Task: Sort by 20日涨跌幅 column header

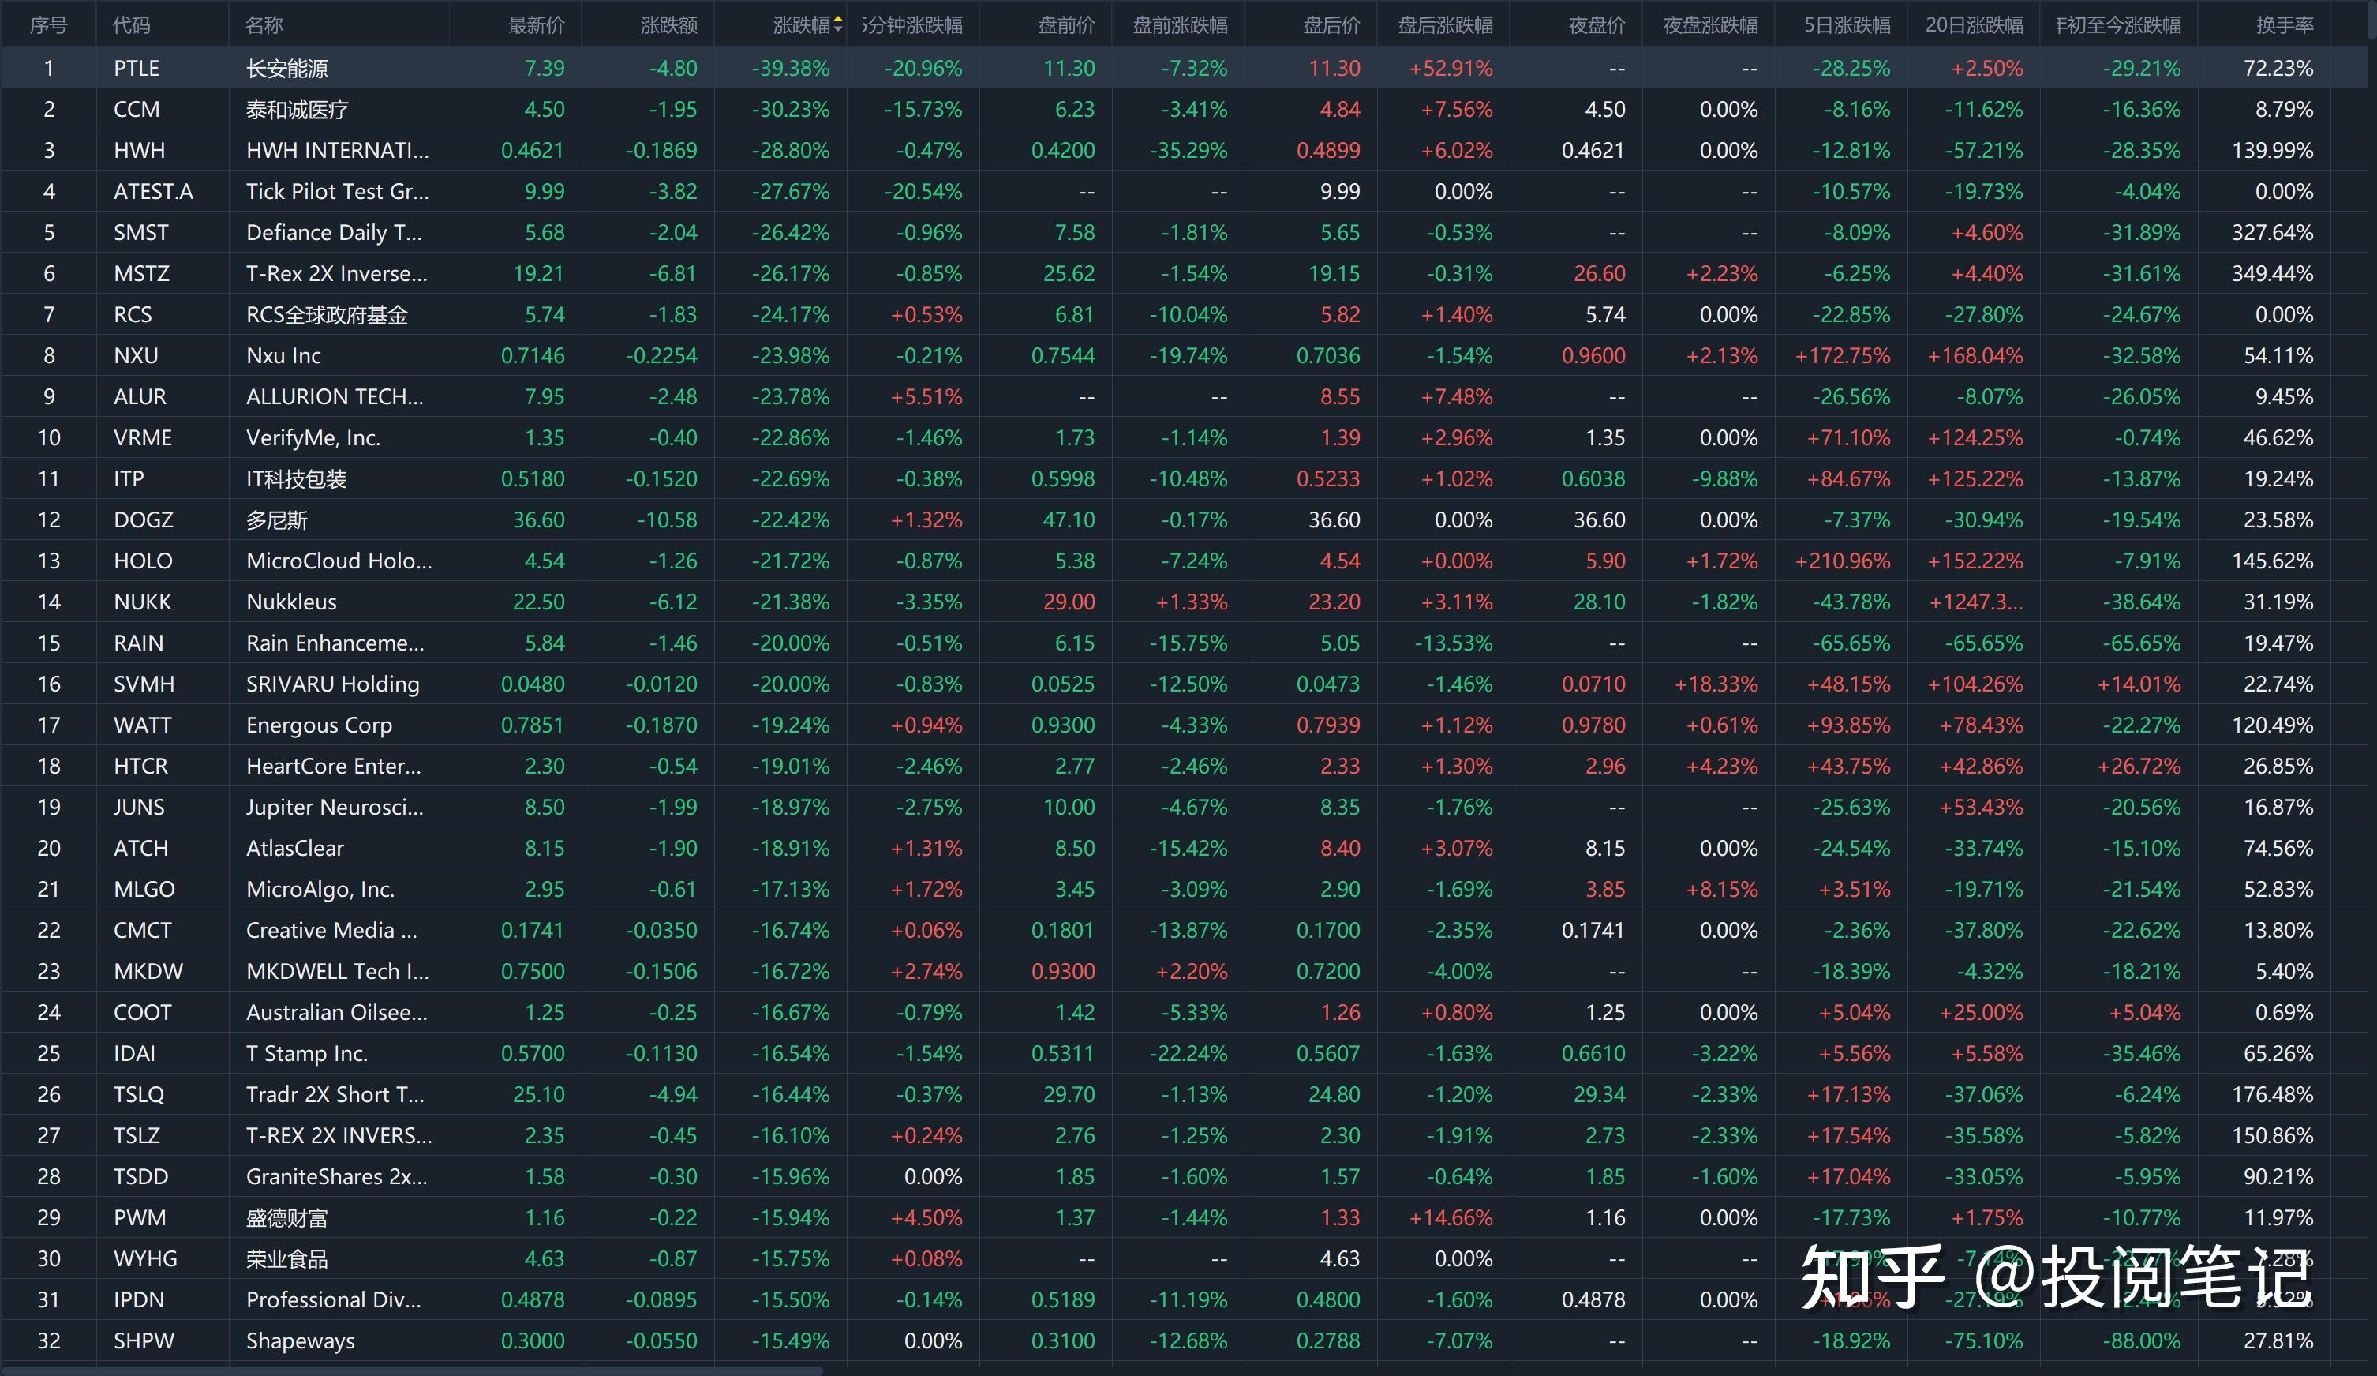Action: pyautogui.click(x=1975, y=25)
